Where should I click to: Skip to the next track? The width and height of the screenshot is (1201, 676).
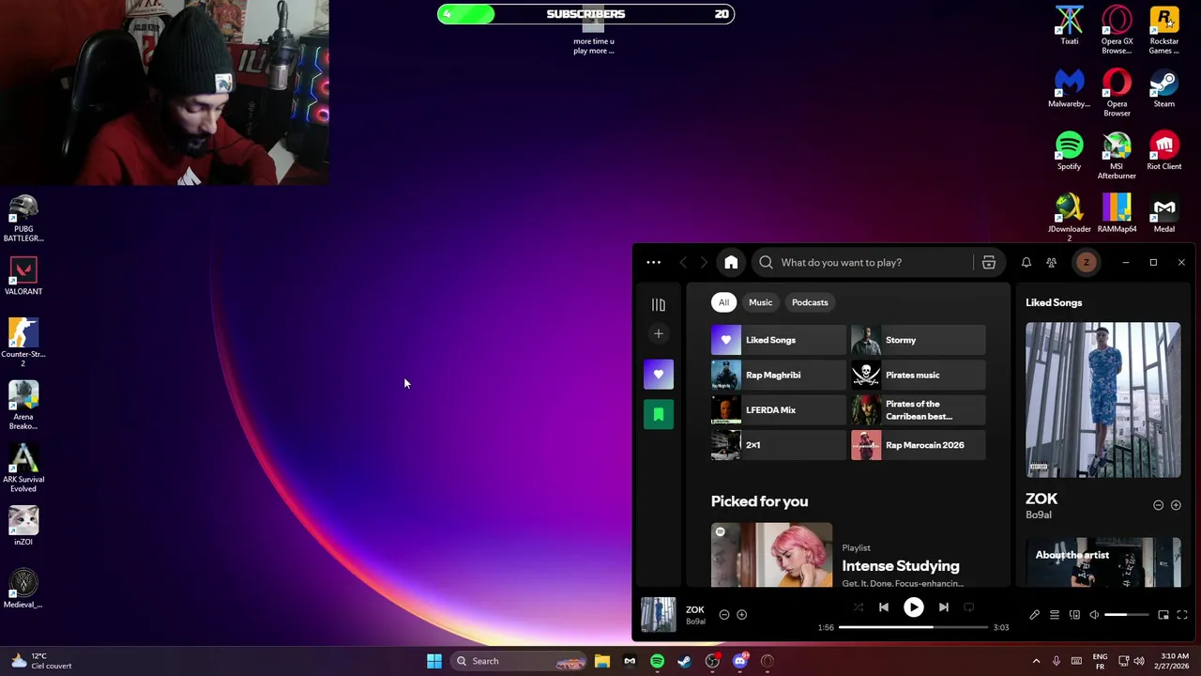click(943, 607)
